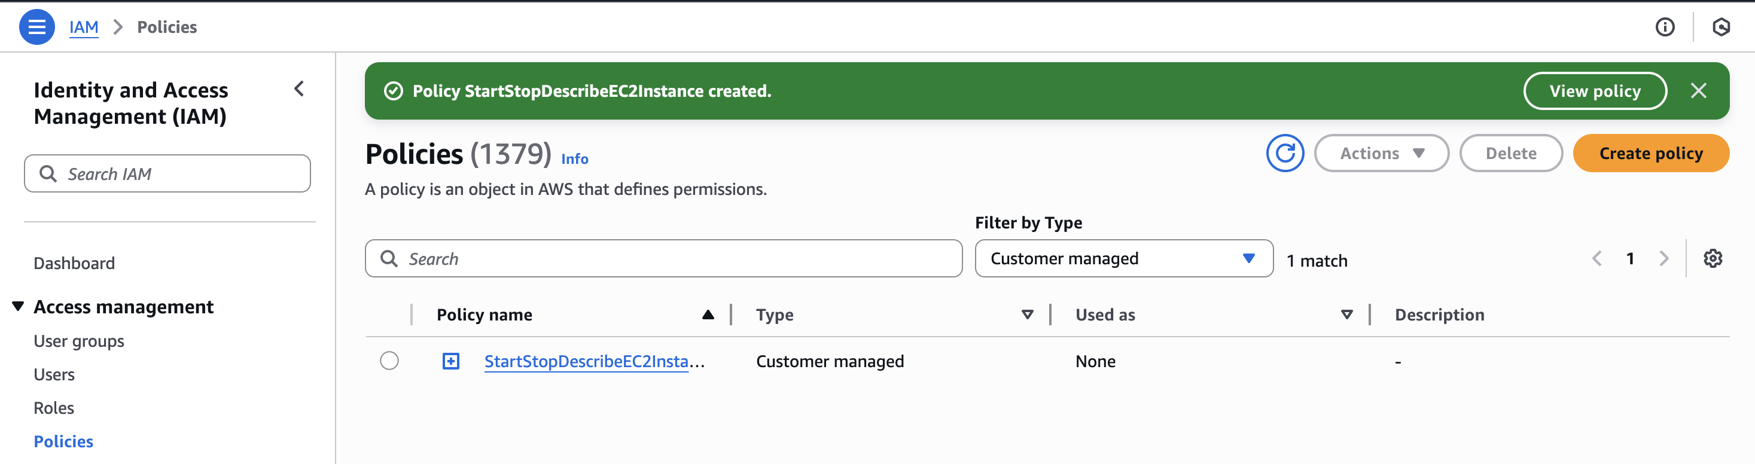1755x464 pixels.
Task: Dismiss the policy created notification
Action: pyautogui.click(x=1698, y=91)
